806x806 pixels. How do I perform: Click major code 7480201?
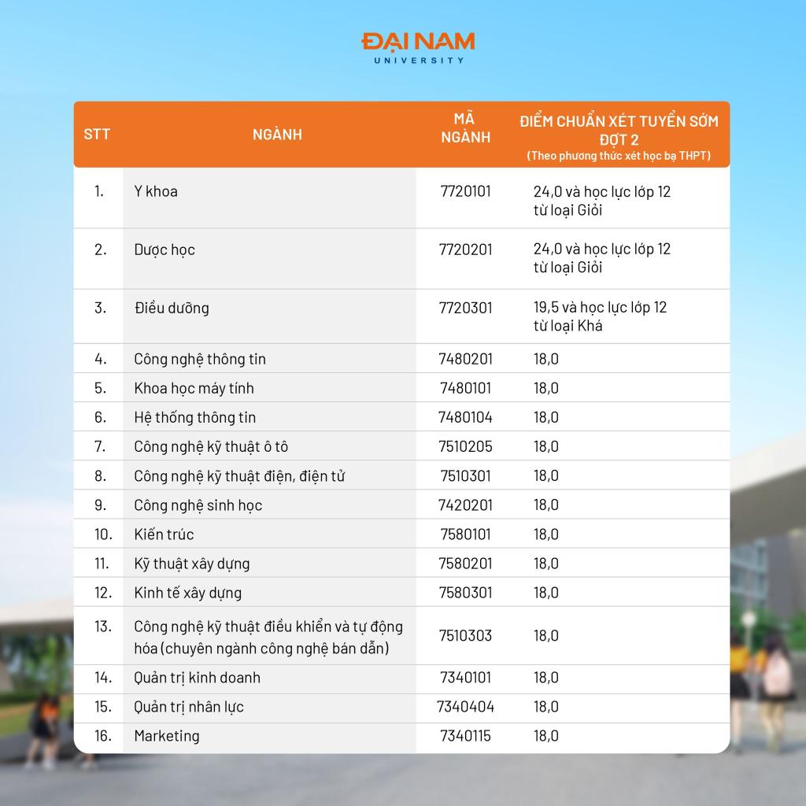click(465, 359)
